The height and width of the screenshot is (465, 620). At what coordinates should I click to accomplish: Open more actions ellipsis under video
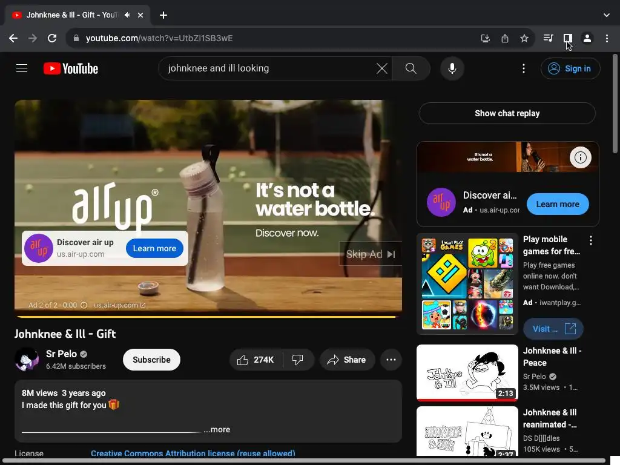(x=391, y=360)
